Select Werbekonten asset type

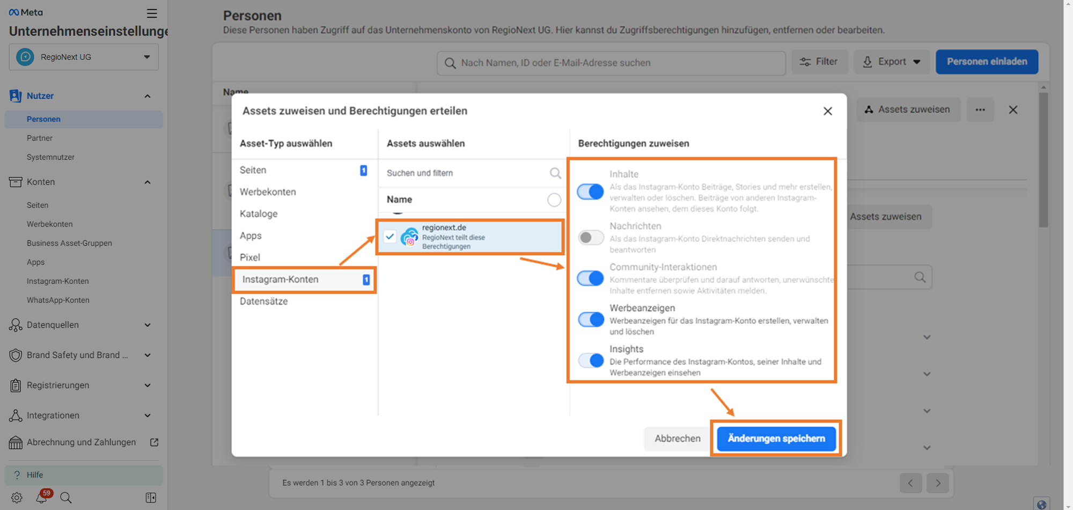pos(304,192)
